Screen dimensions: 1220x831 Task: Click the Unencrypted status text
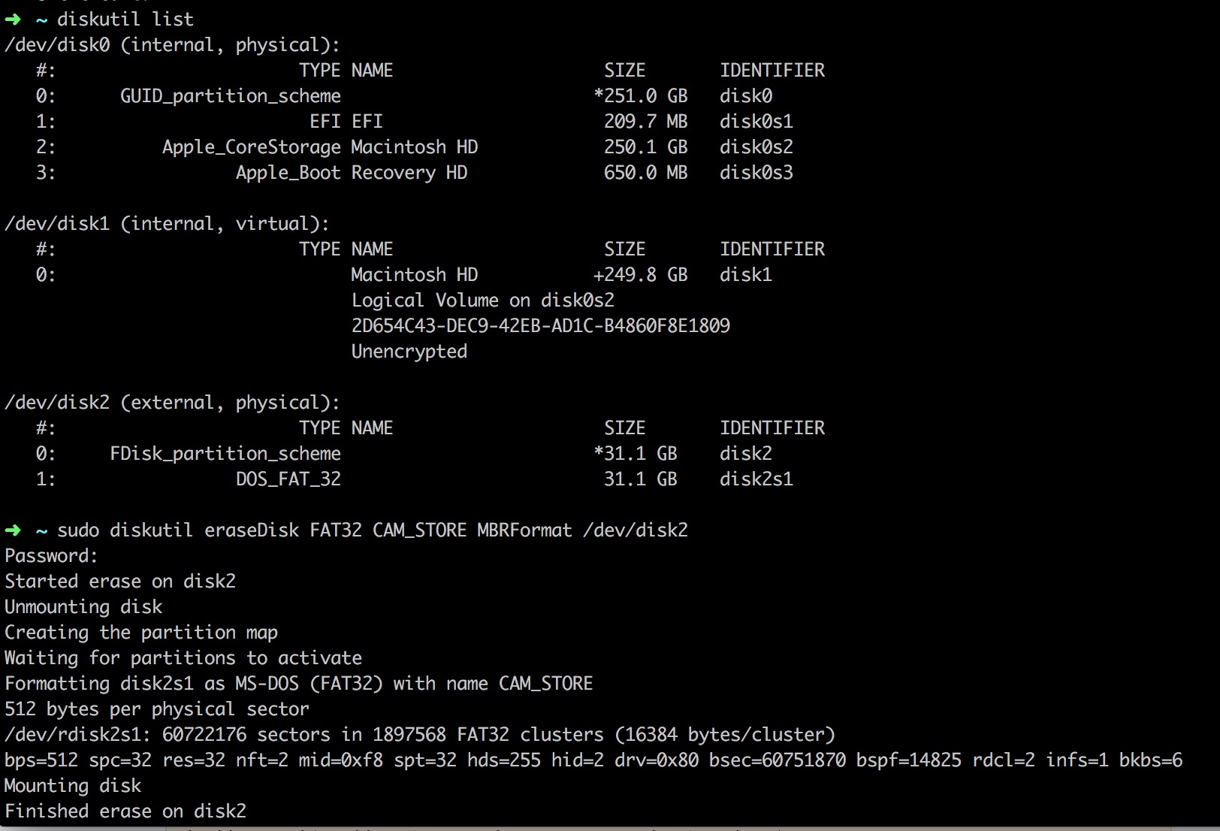click(409, 352)
